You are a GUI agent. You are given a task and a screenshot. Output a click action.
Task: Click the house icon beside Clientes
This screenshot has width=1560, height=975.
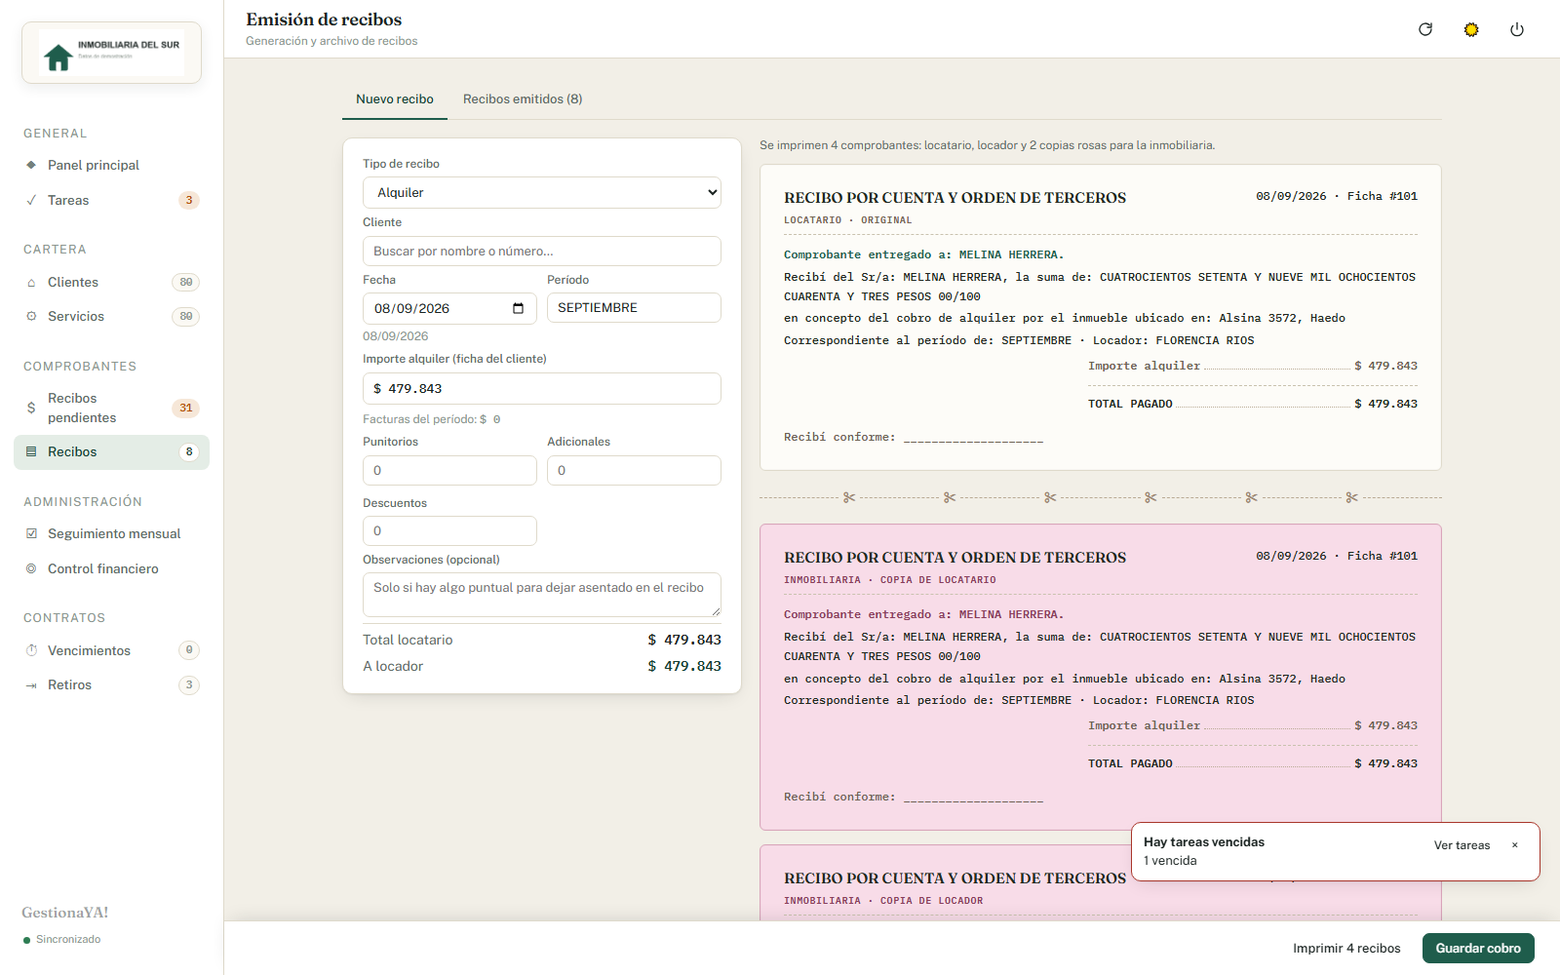(31, 282)
